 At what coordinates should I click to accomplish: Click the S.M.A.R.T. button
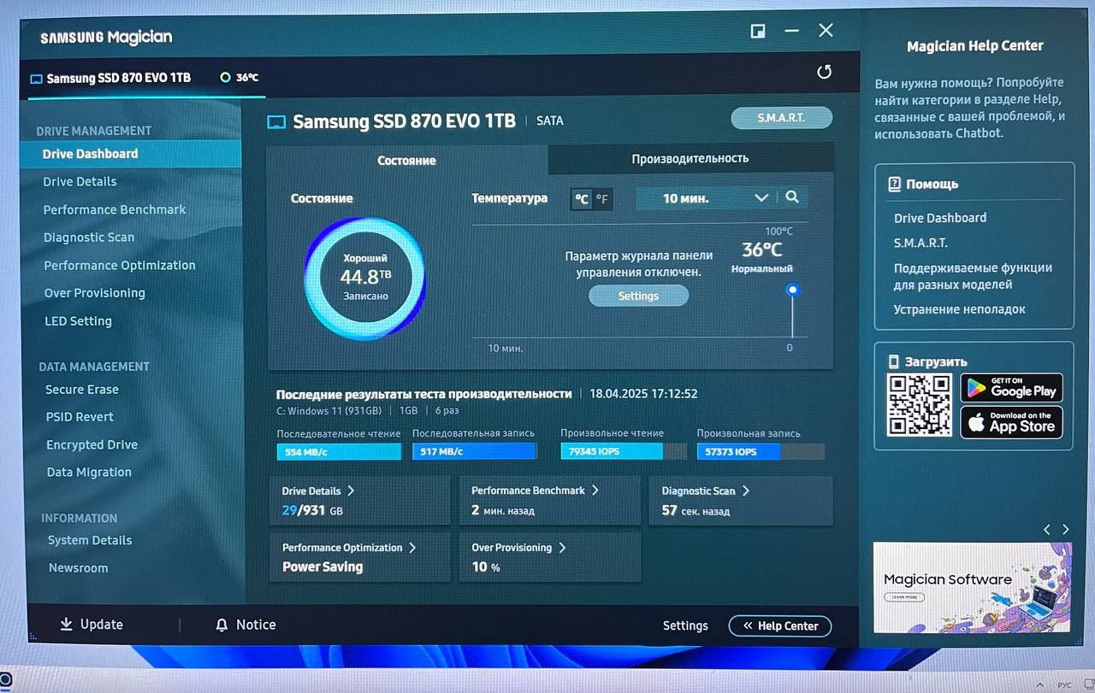[781, 118]
